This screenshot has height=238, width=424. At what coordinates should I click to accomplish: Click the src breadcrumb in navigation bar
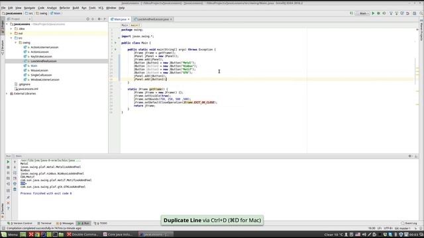[29, 13]
